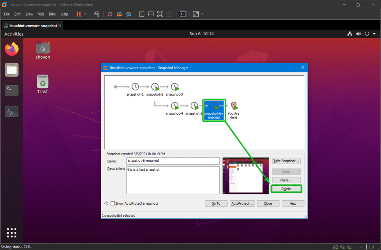The height and width of the screenshot is (250, 381).
Task: Click the Help button in Snapshot Manager
Action: (293, 204)
